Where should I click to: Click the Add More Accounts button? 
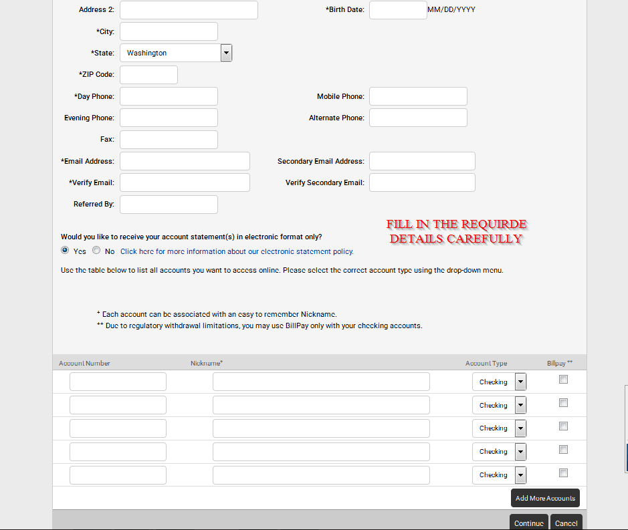[545, 497]
